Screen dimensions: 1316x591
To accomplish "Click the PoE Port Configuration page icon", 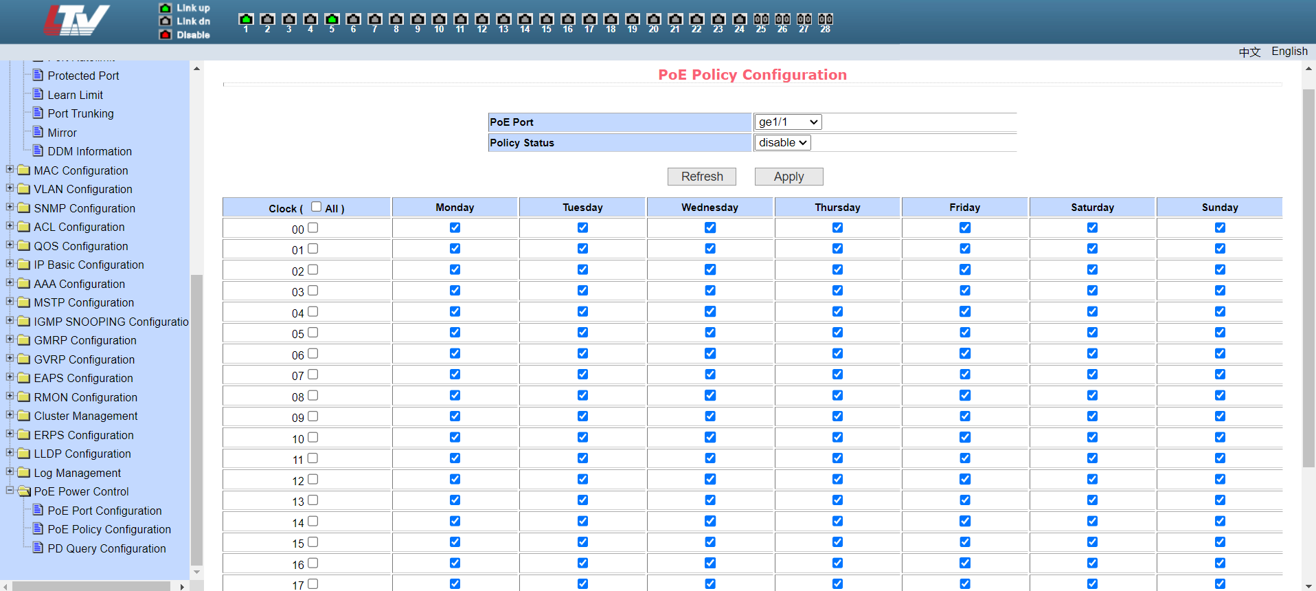I will click(38, 510).
